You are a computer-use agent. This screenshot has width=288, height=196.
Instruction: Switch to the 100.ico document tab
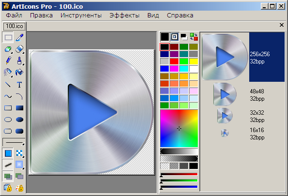tap(15, 26)
